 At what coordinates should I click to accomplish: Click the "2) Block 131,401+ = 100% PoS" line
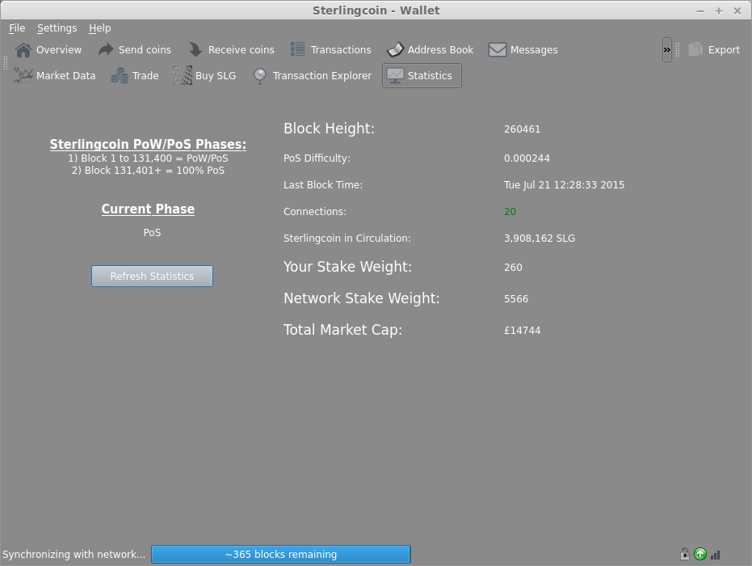pyautogui.click(x=148, y=171)
